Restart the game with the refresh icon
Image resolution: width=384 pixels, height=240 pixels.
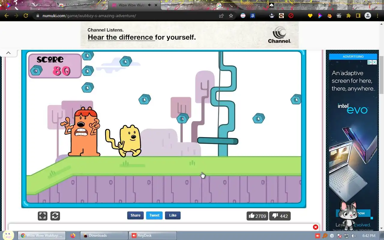tap(55, 216)
